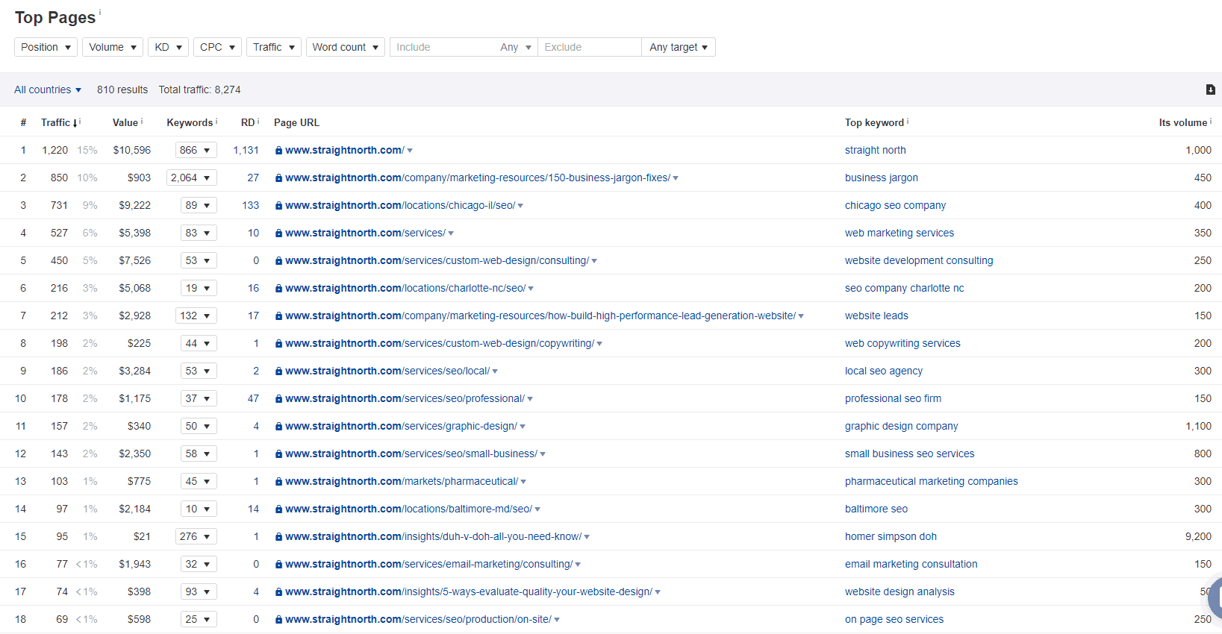Open the Word count filter dropdown
Screen dimensions: 1222x634
click(346, 47)
